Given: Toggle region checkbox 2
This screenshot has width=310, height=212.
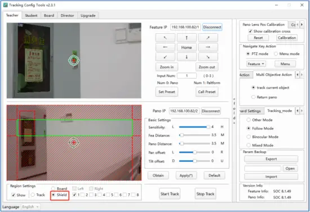Looking at the screenshot, I should (83, 195).
